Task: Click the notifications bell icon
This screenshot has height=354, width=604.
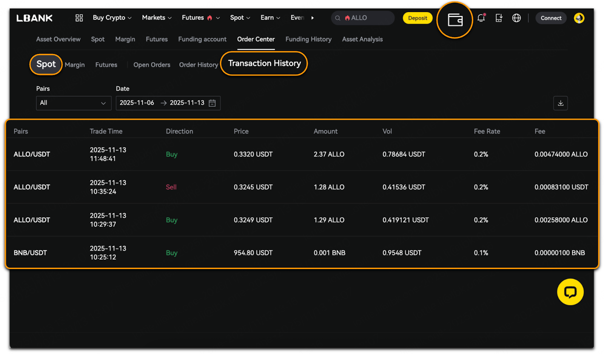Action: click(481, 18)
